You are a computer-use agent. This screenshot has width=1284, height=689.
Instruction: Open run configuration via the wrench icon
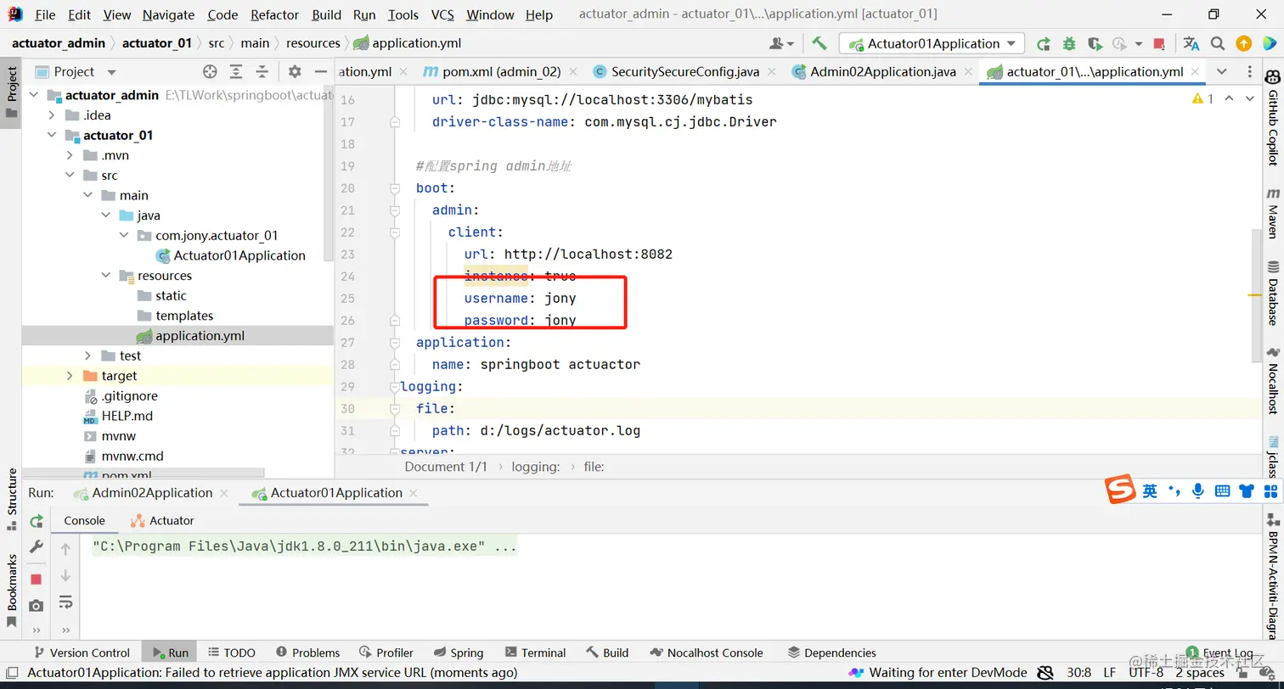click(x=37, y=547)
